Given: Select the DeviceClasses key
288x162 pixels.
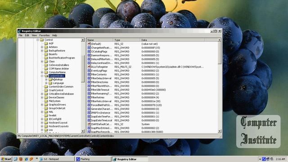Looking at the screenshot, I should [56, 98].
